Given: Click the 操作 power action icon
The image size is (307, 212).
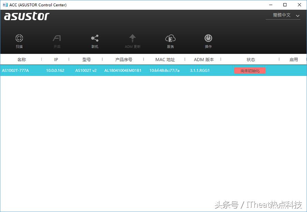Looking at the screenshot, I should point(208,38).
